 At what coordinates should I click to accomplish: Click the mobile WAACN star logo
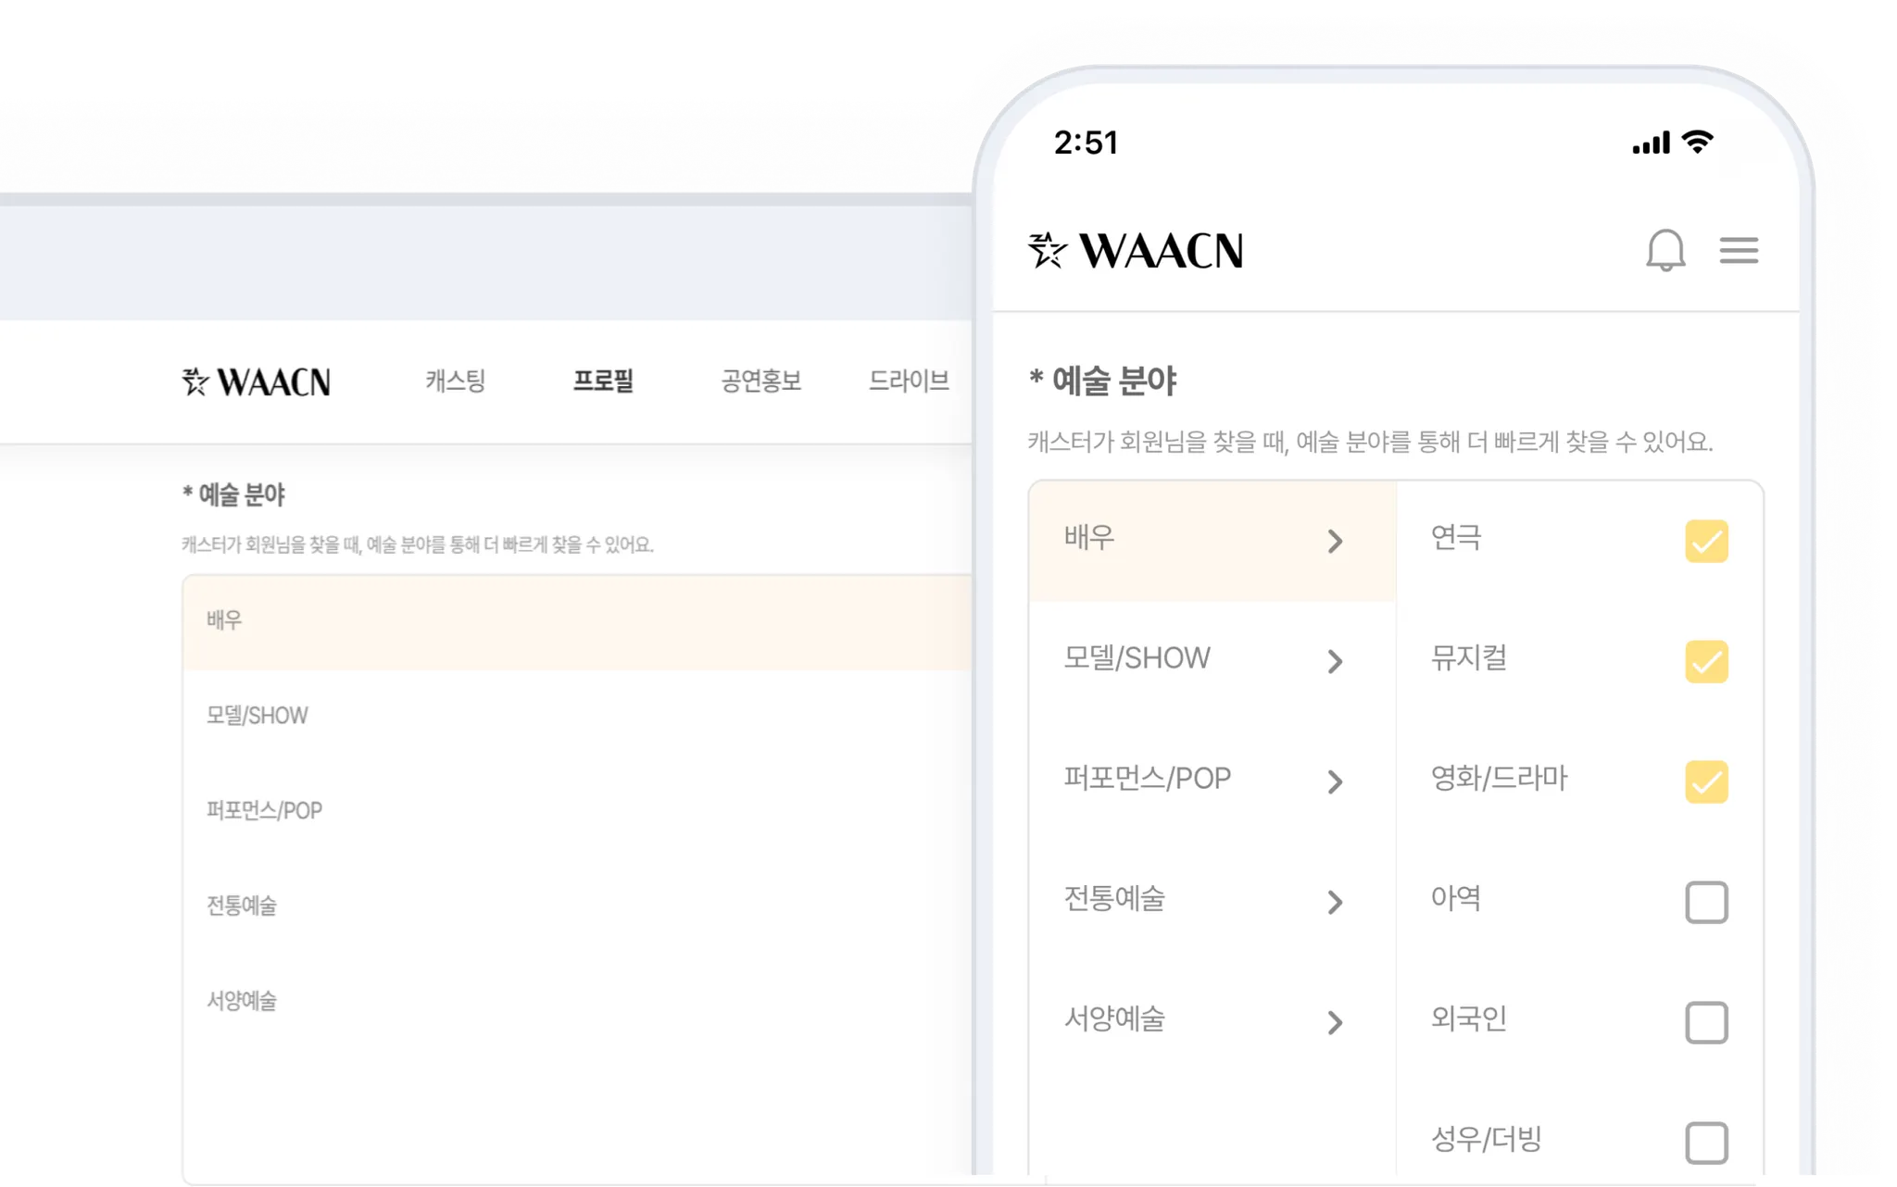[1136, 251]
